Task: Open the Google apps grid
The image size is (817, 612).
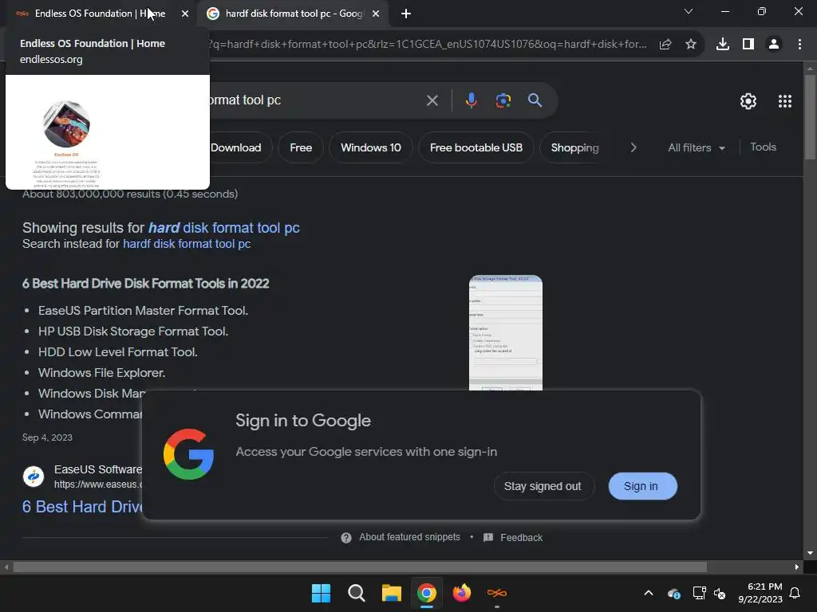Action: coord(785,101)
